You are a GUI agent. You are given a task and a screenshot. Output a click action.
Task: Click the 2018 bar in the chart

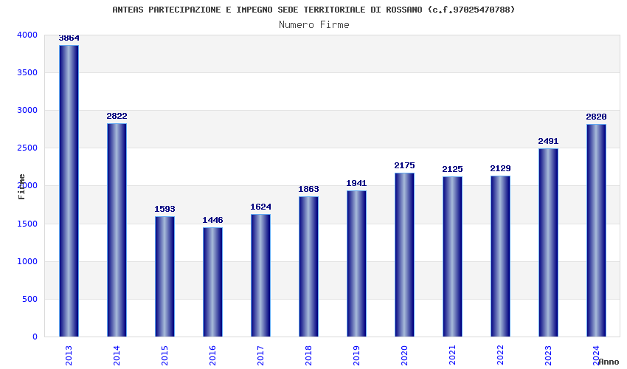click(x=308, y=266)
